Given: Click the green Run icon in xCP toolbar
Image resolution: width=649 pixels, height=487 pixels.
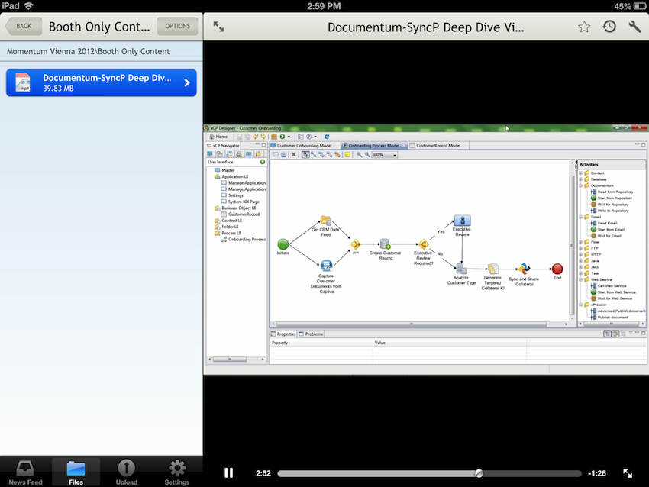Looking at the screenshot, I should click(283, 137).
